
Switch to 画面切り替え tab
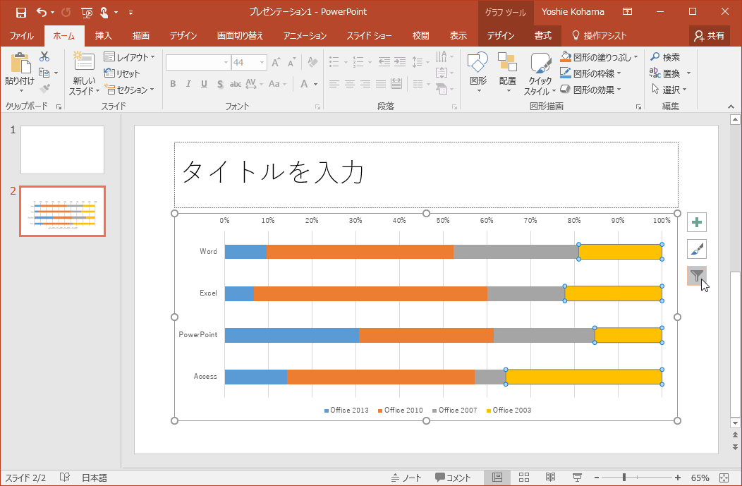(x=240, y=35)
